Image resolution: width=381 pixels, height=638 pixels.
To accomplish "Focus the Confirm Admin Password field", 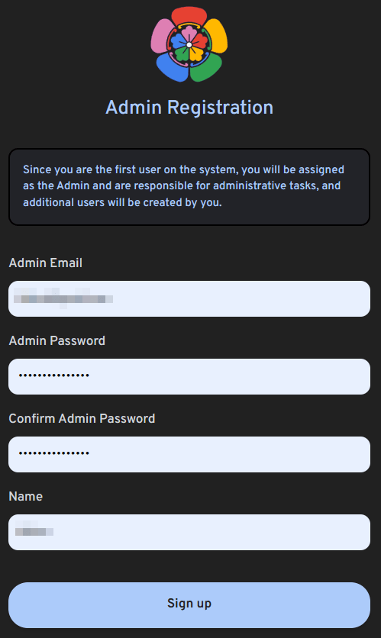I will (x=189, y=455).
